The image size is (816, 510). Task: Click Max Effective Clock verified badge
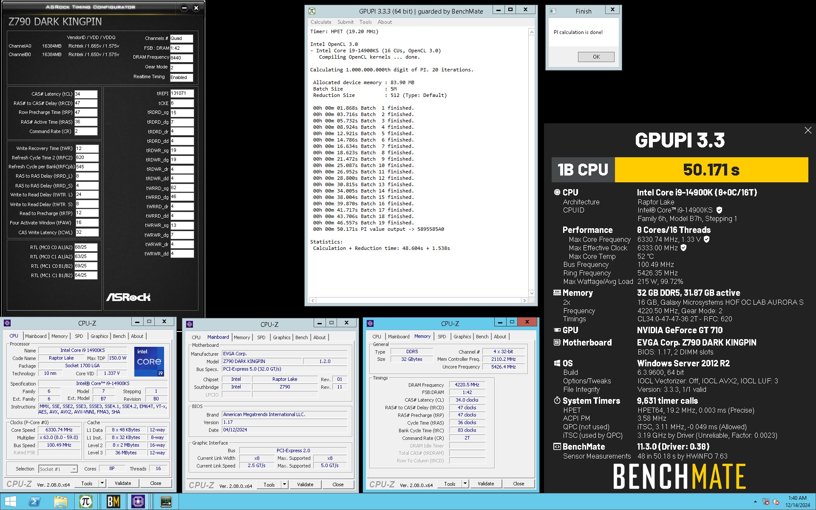(683, 248)
